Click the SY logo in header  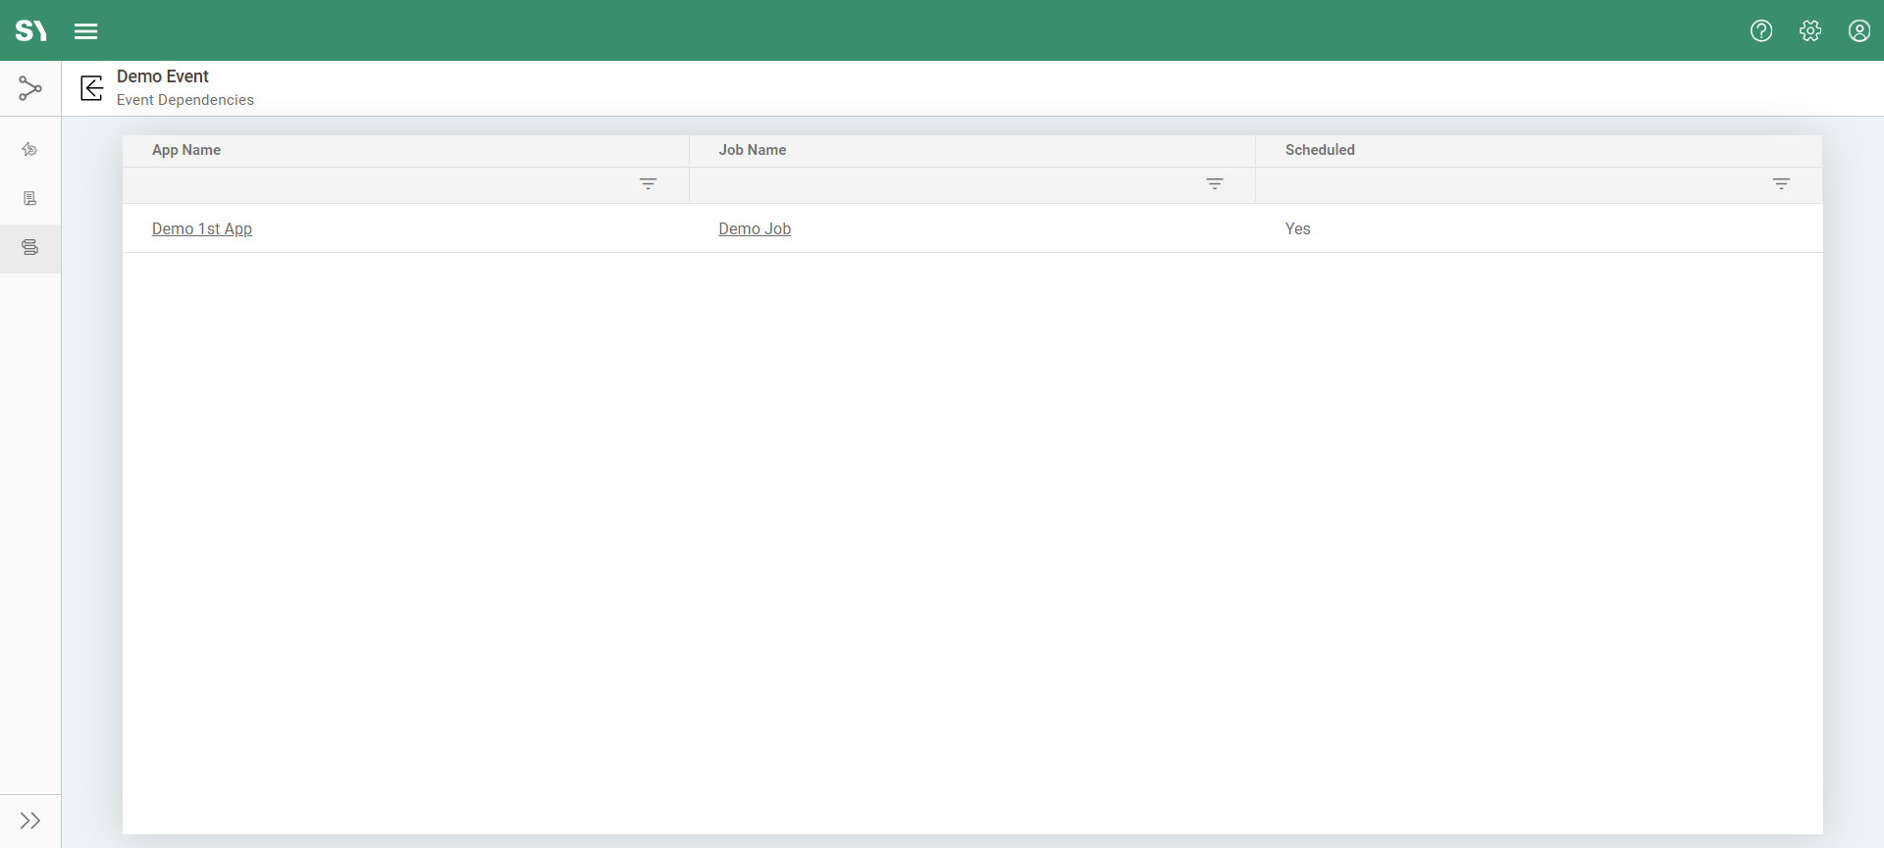click(x=31, y=30)
